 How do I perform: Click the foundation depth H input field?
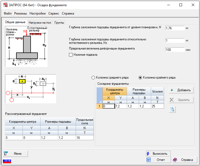(x=175, y=28)
